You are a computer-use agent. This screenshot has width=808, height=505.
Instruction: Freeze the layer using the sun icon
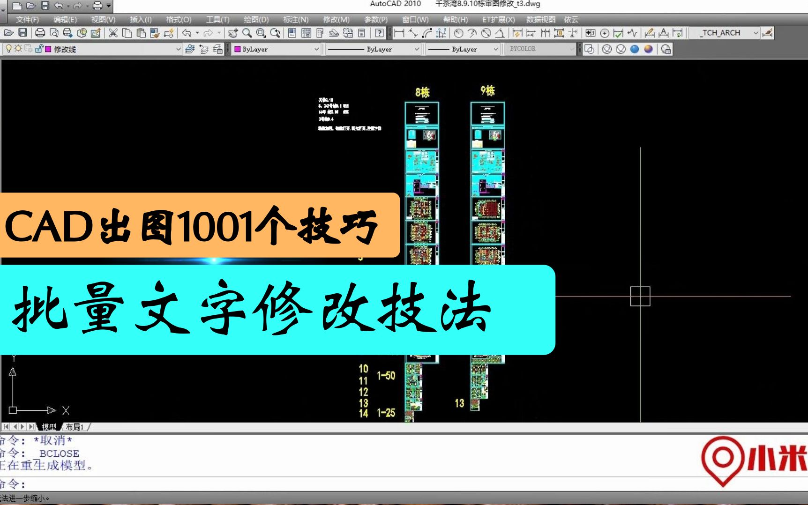pos(18,48)
